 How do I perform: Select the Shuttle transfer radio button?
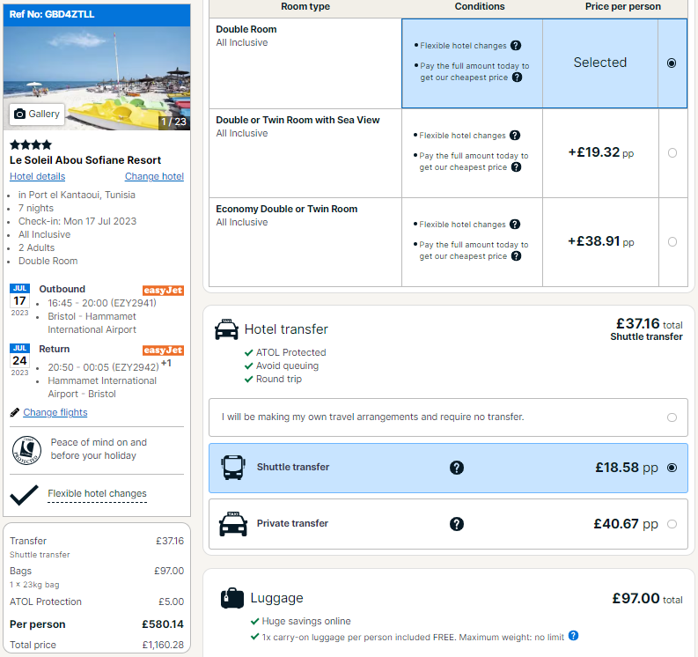click(672, 468)
